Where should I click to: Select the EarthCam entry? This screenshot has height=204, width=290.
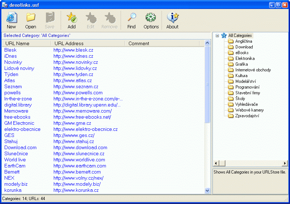(15, 166)
